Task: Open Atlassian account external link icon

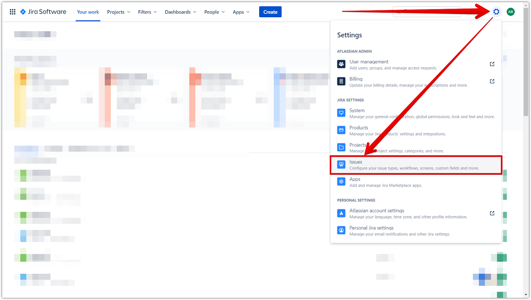Action: coord(492,213)
